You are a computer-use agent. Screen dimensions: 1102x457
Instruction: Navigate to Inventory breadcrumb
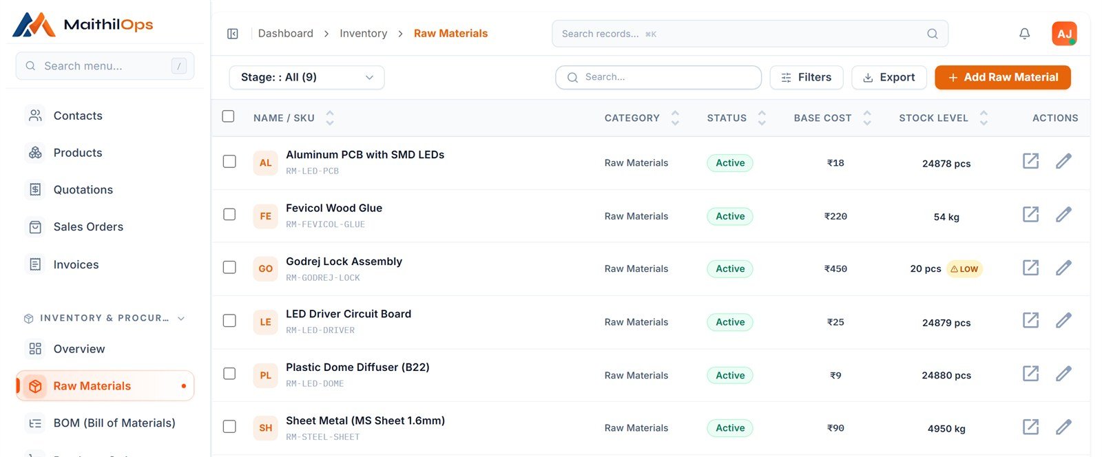tap(363, 33)
